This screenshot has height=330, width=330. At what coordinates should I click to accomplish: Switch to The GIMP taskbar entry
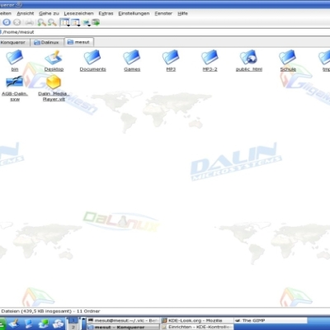pyautogui.click(x=271, y=320)
